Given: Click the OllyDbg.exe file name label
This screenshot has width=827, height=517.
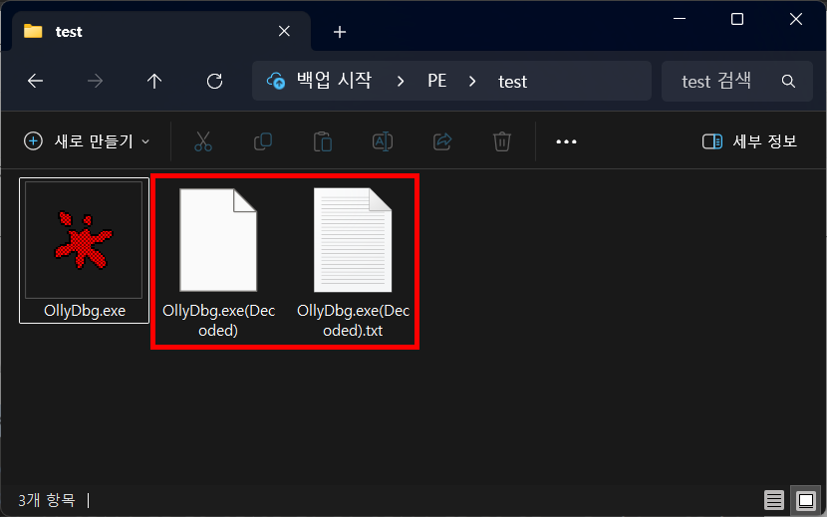Looking at the screenshot, I should tap(85, 311).
